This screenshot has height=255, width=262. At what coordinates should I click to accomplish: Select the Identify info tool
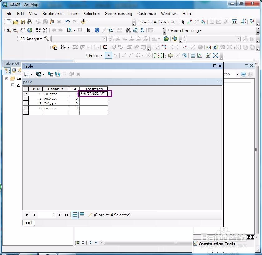[x=97, y=30]
